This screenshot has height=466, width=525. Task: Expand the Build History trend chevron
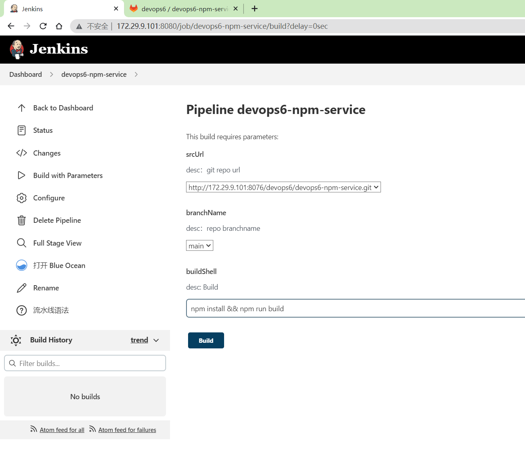156,340
